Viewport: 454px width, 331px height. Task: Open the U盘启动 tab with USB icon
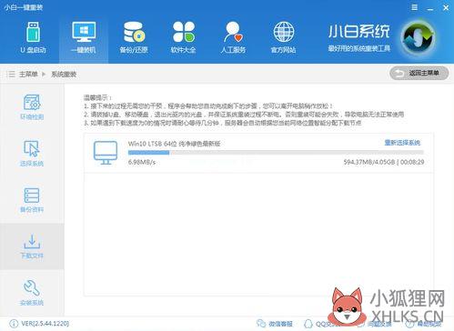[x=33, y=38]
